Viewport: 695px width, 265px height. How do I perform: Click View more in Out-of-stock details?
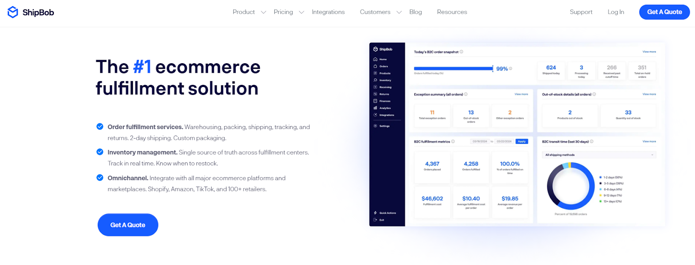pos(649,94)
